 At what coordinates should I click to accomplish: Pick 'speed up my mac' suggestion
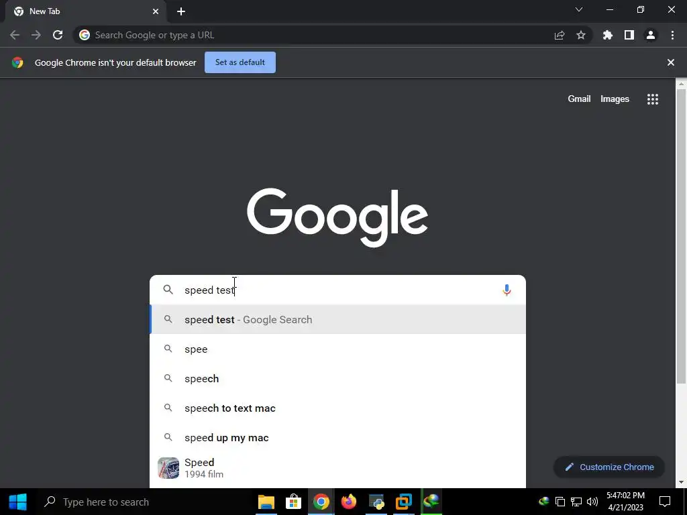338,437
